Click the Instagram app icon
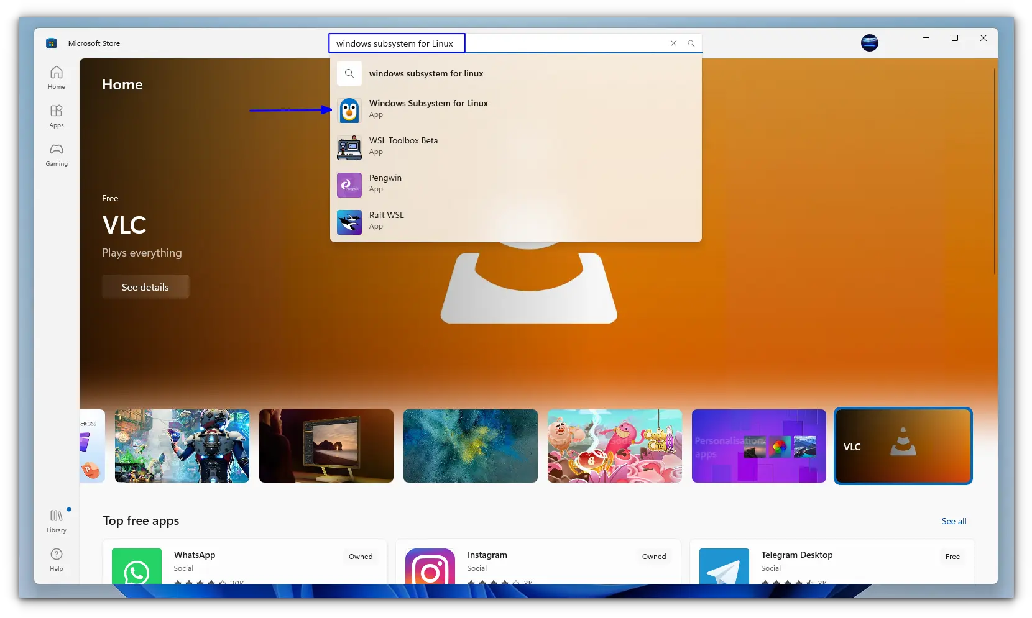This screenshot has width=1032, height=618. [430, 566]
